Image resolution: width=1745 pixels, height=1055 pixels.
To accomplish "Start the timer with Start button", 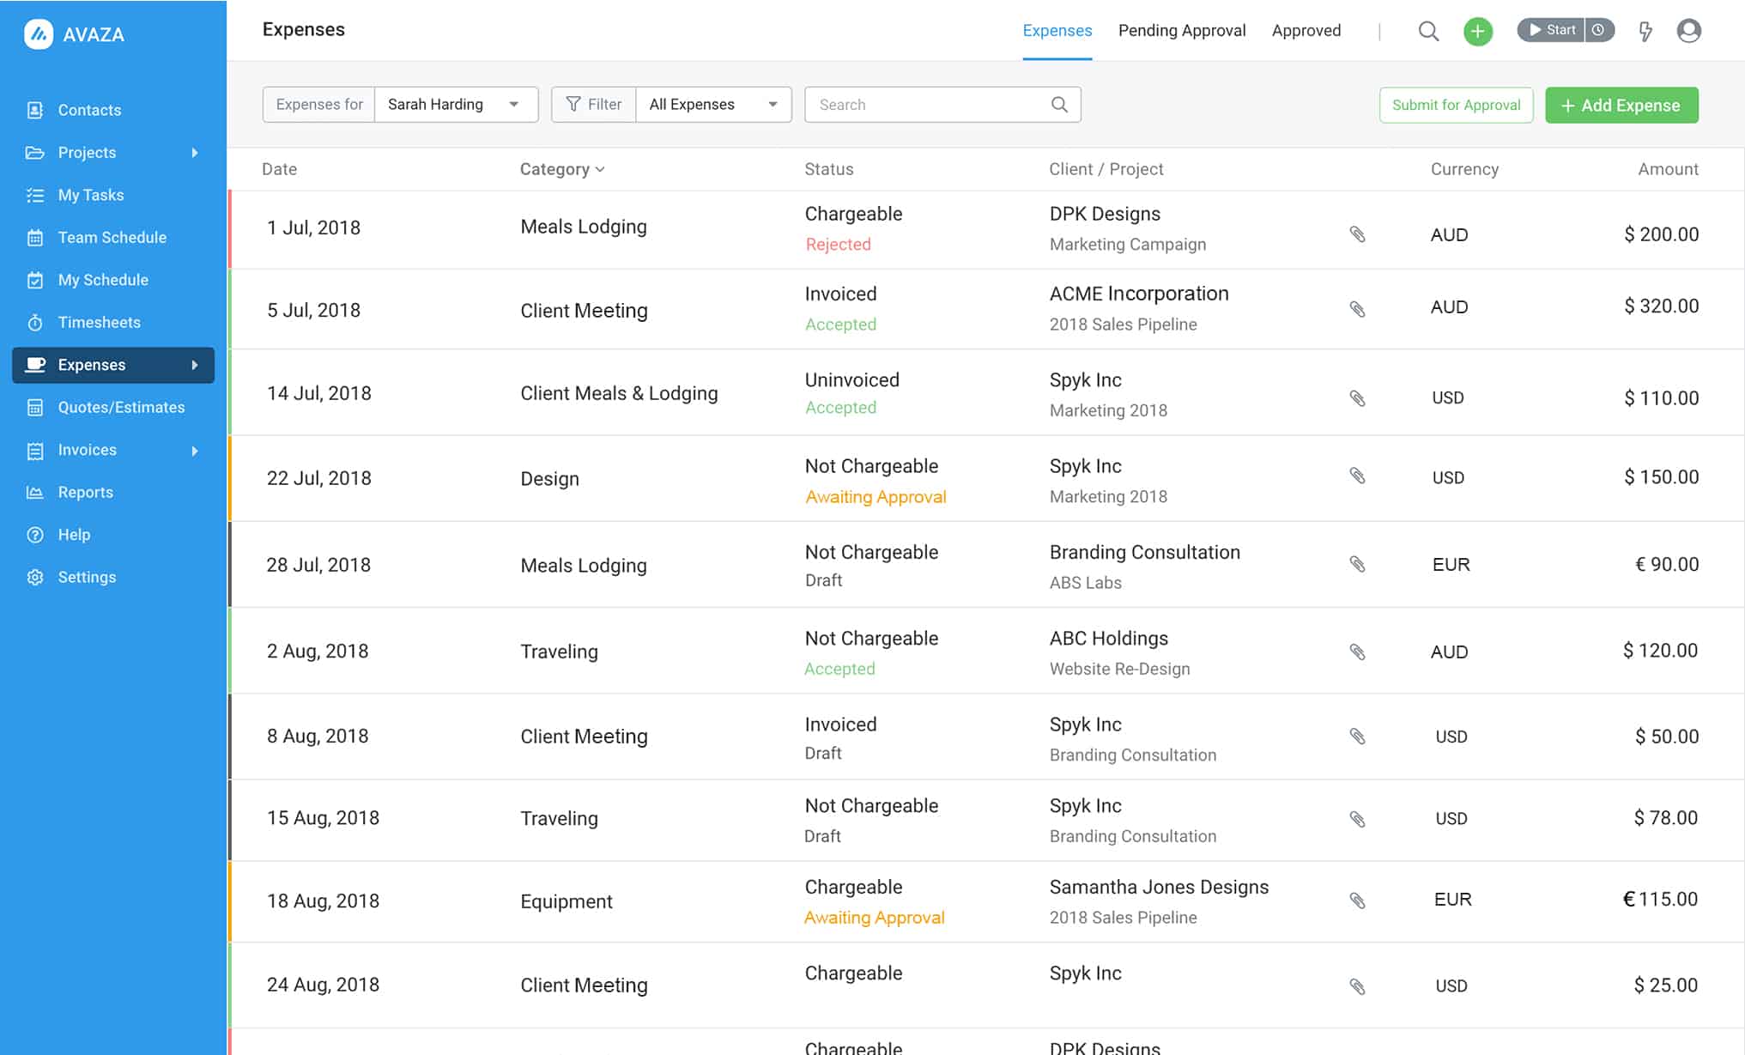I will [1551, 30].
